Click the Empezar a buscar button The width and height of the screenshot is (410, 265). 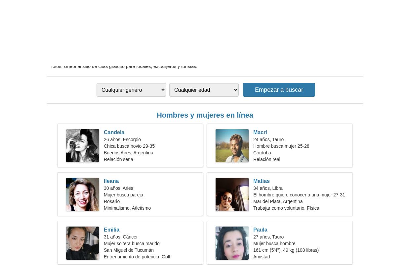[279, 90]
